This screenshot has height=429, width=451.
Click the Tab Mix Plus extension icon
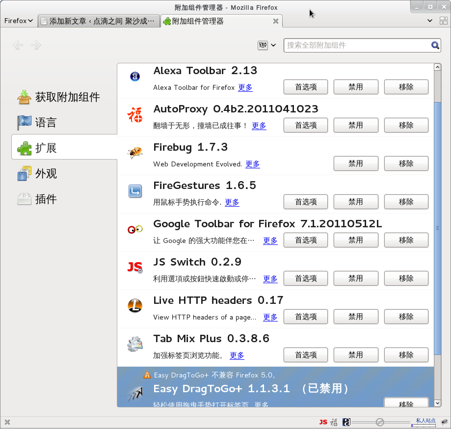[x=135, y=344]
